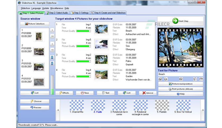Select Rotational rectangle in center effect

(140, 108)
